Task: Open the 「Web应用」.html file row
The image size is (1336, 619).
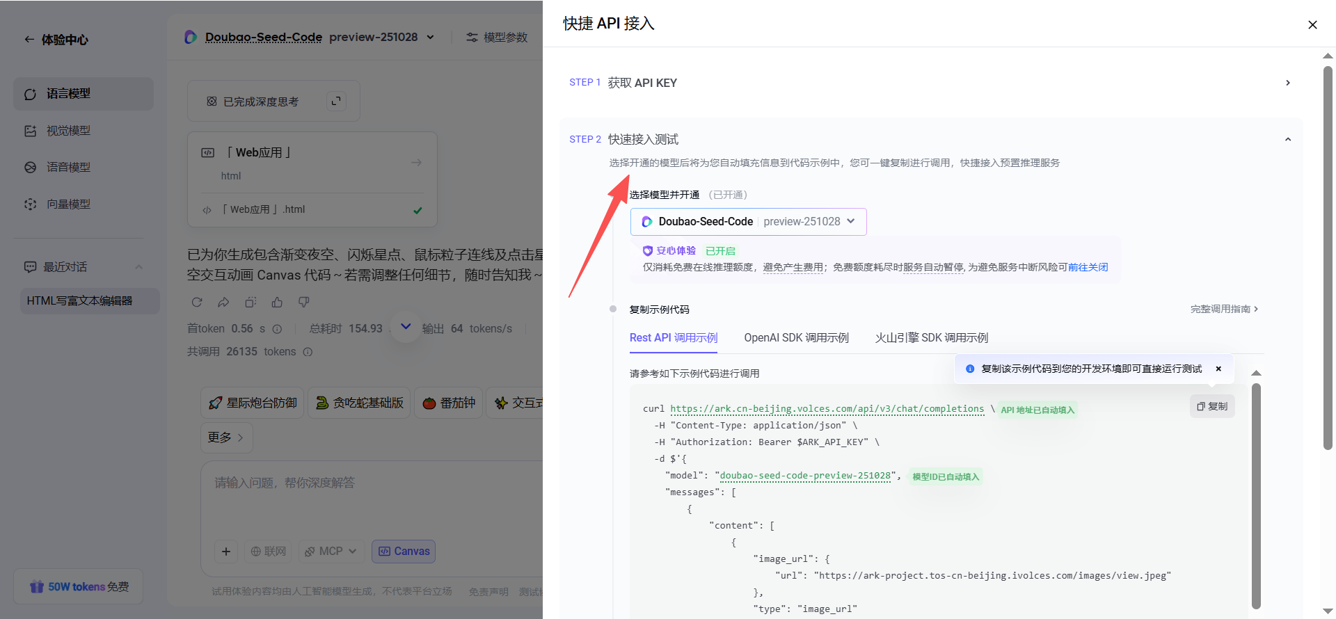Action: click(x=312, y=209)
